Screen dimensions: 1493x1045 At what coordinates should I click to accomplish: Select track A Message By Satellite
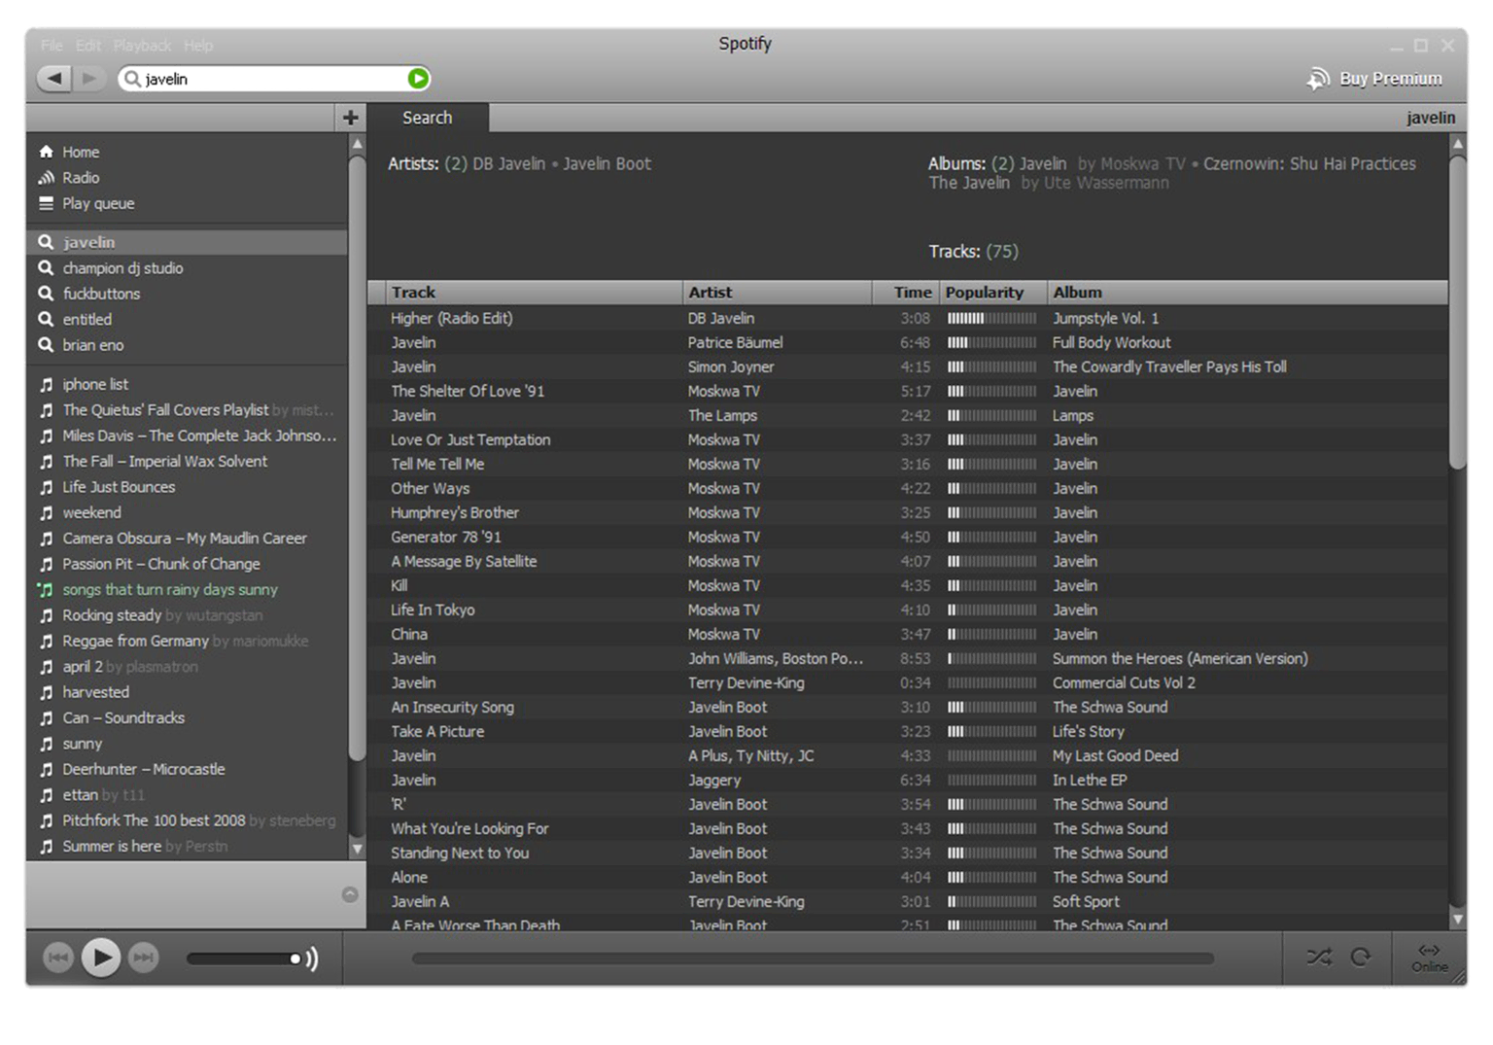pyautogui.click(x=464, y=561)
